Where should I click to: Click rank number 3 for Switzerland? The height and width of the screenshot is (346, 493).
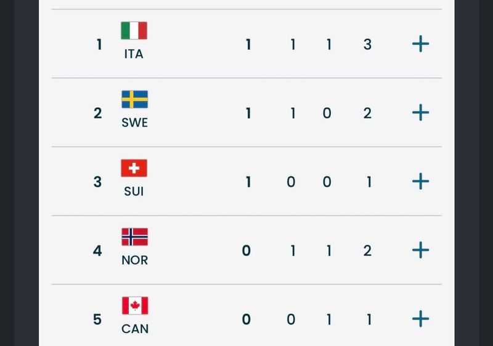(97, 182)
